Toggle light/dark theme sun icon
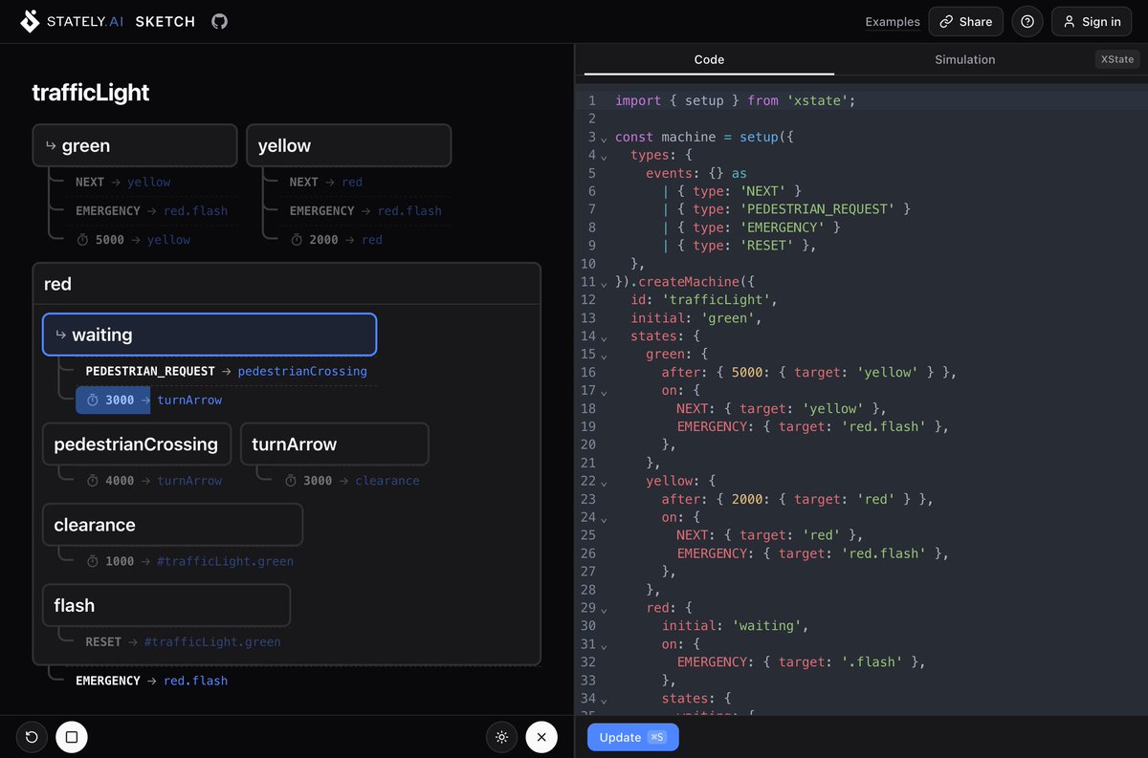 501,737
